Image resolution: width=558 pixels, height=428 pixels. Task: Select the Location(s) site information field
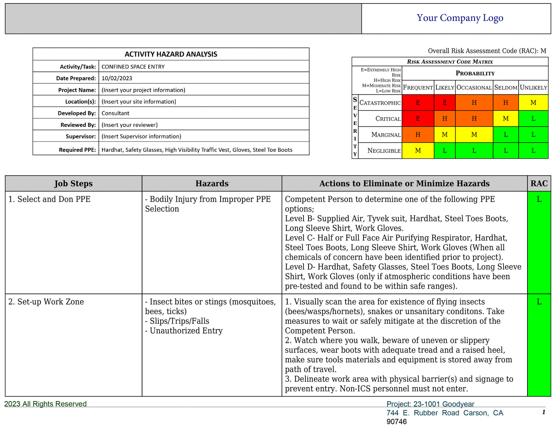click(139, 102)
